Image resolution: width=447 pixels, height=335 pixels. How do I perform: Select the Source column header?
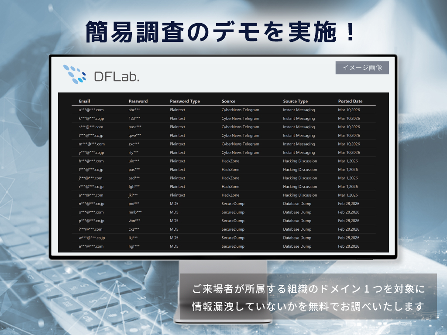pos(228,101)
